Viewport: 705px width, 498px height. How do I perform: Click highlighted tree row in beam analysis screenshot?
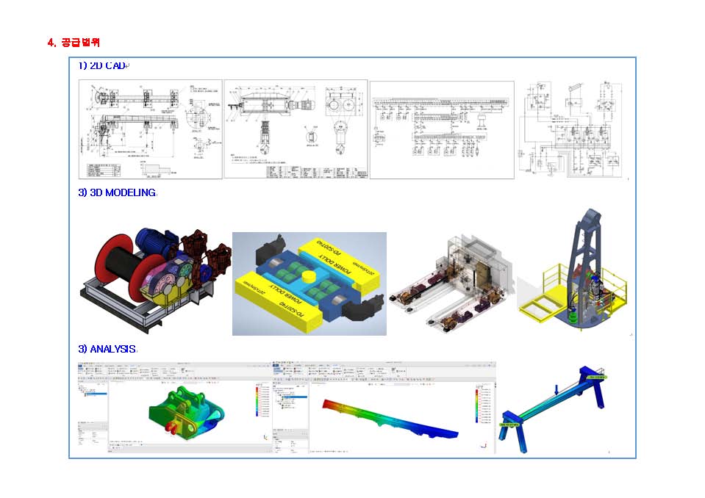coord(295,397)
